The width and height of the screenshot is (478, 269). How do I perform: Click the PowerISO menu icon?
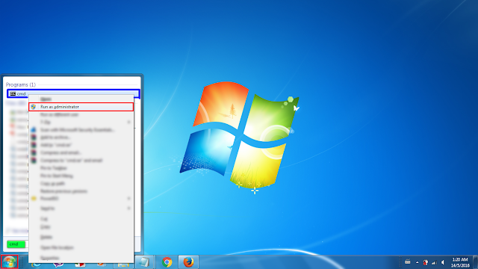[x=34, y=199]
